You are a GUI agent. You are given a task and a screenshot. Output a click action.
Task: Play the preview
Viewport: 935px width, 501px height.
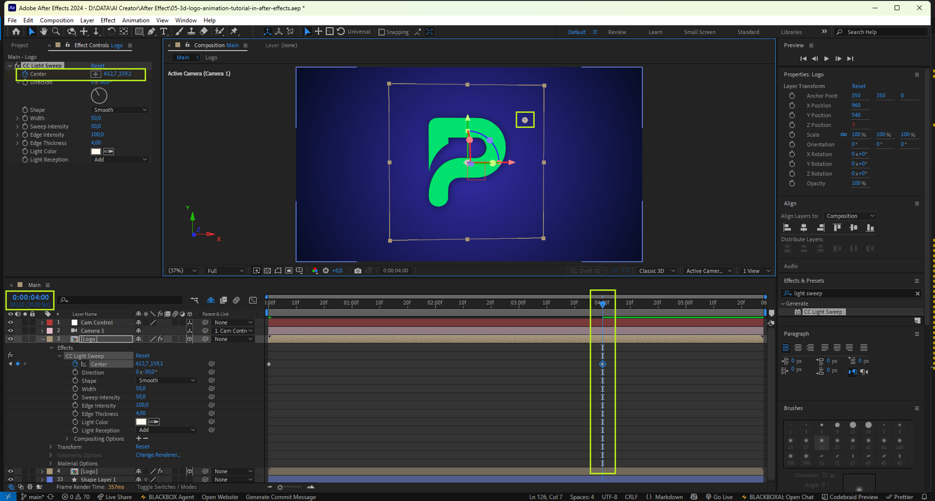(x=826, y=58)
